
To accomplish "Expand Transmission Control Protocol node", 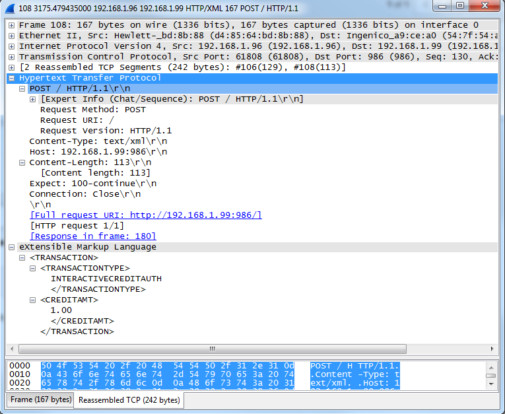I will 11,57.
